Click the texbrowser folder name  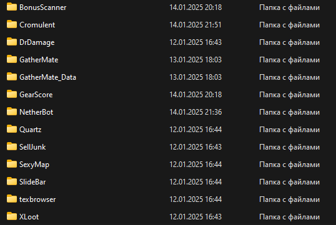coord(37,199)
